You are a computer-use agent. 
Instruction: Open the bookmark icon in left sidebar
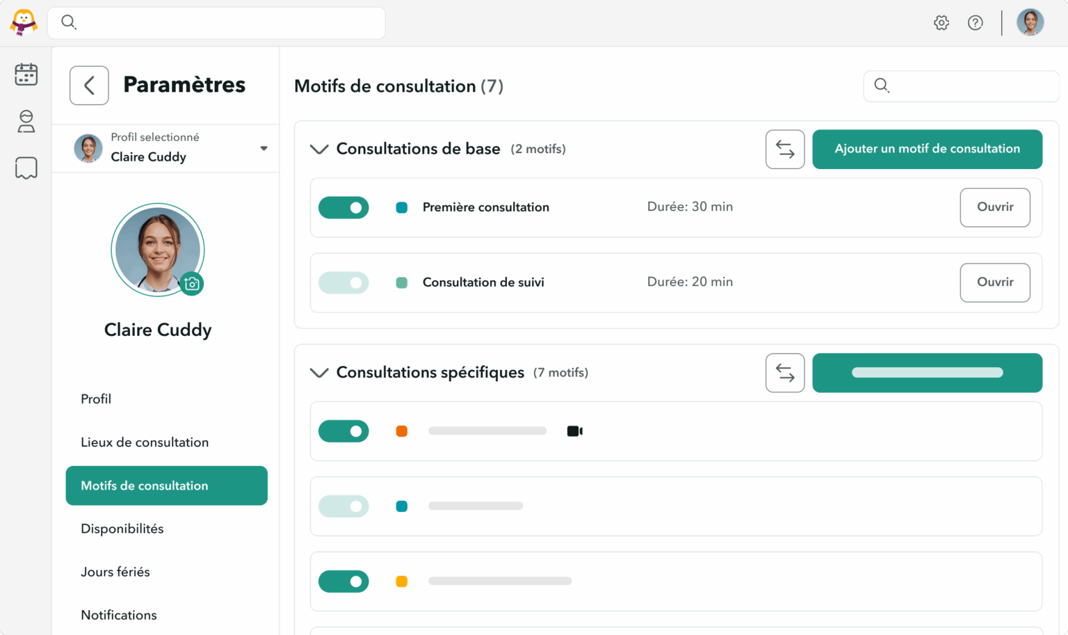click(26, 168)
